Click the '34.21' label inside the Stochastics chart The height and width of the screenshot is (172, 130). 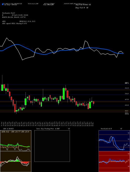point(126,145)
